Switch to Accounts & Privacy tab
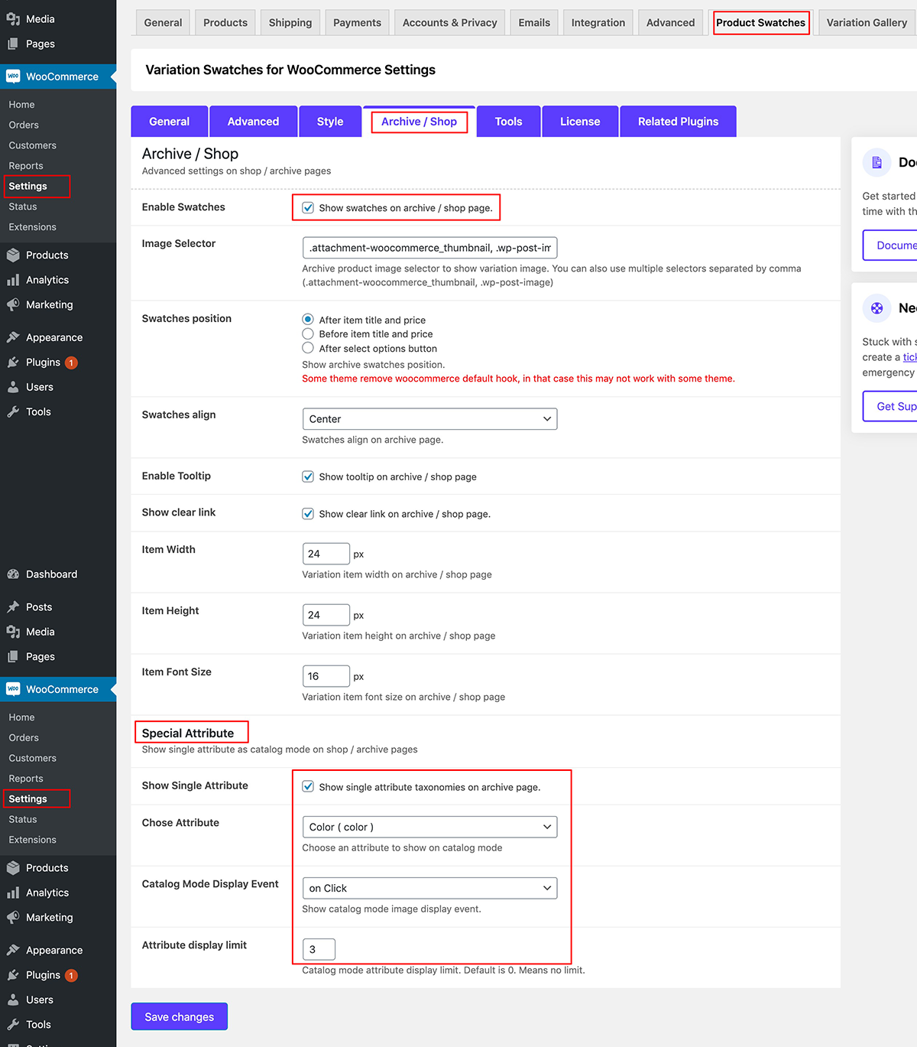This screenshot has width=917, height=1047. 450,22
